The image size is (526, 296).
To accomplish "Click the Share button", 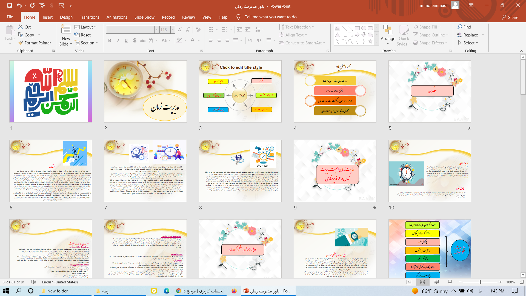I will [510, 17].
